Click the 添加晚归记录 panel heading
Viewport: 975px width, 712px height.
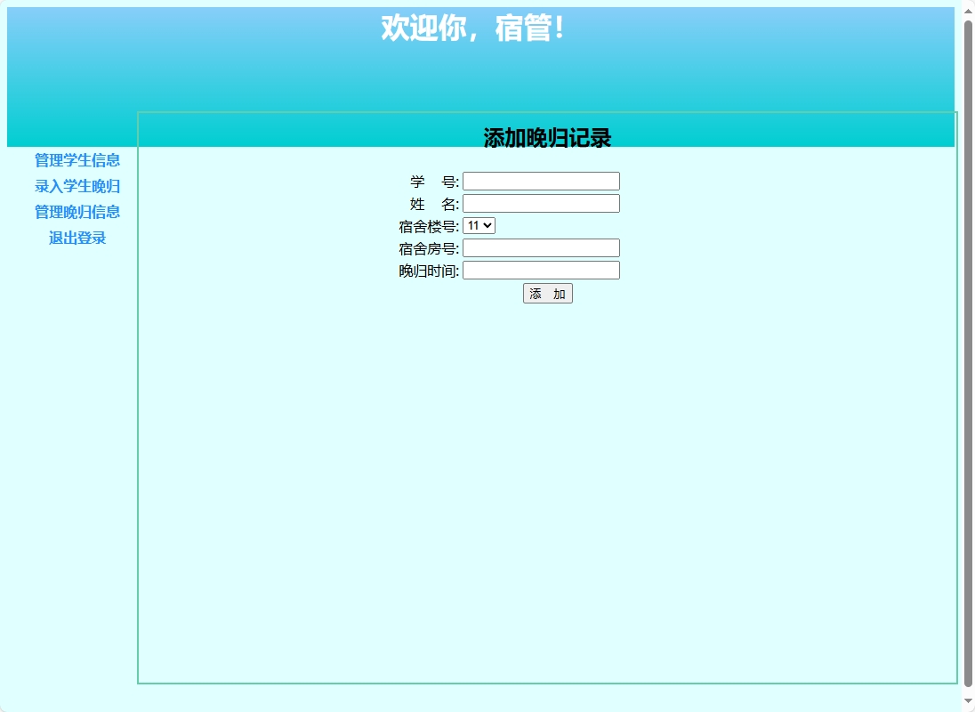(x=545, y=135)
